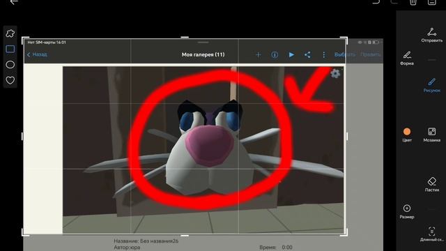Tap the Отправить share tool

click(x=432, y=36)
